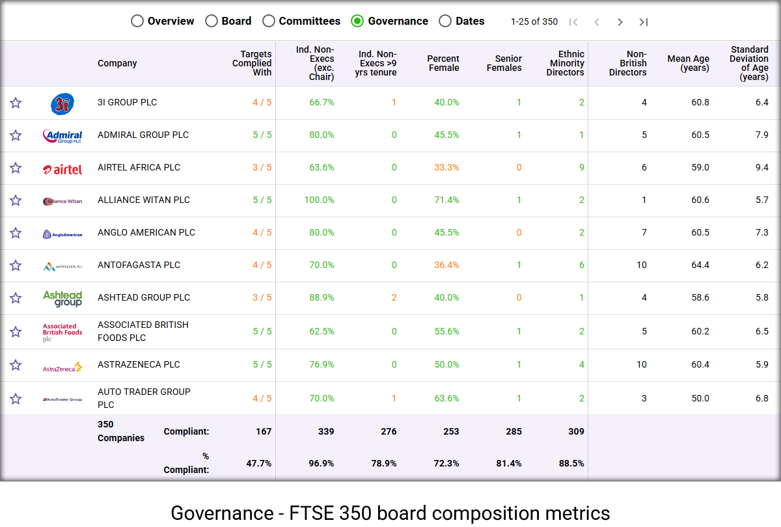The width and height of the screenshot is (781, 527).
Task: Jump to last page of results
Action: (x=644, y=22)
